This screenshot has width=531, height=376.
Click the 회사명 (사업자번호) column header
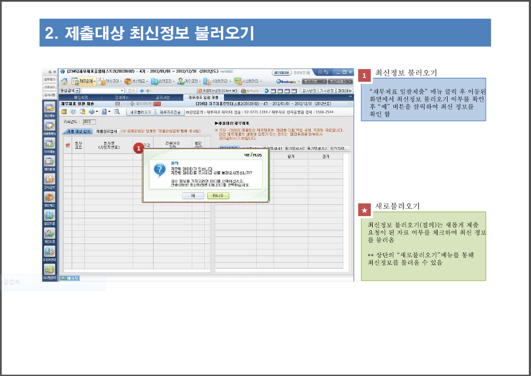pos(109,145)
